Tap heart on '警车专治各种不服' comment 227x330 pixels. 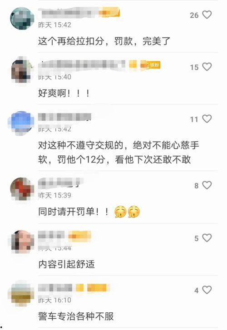pos(207,290)
